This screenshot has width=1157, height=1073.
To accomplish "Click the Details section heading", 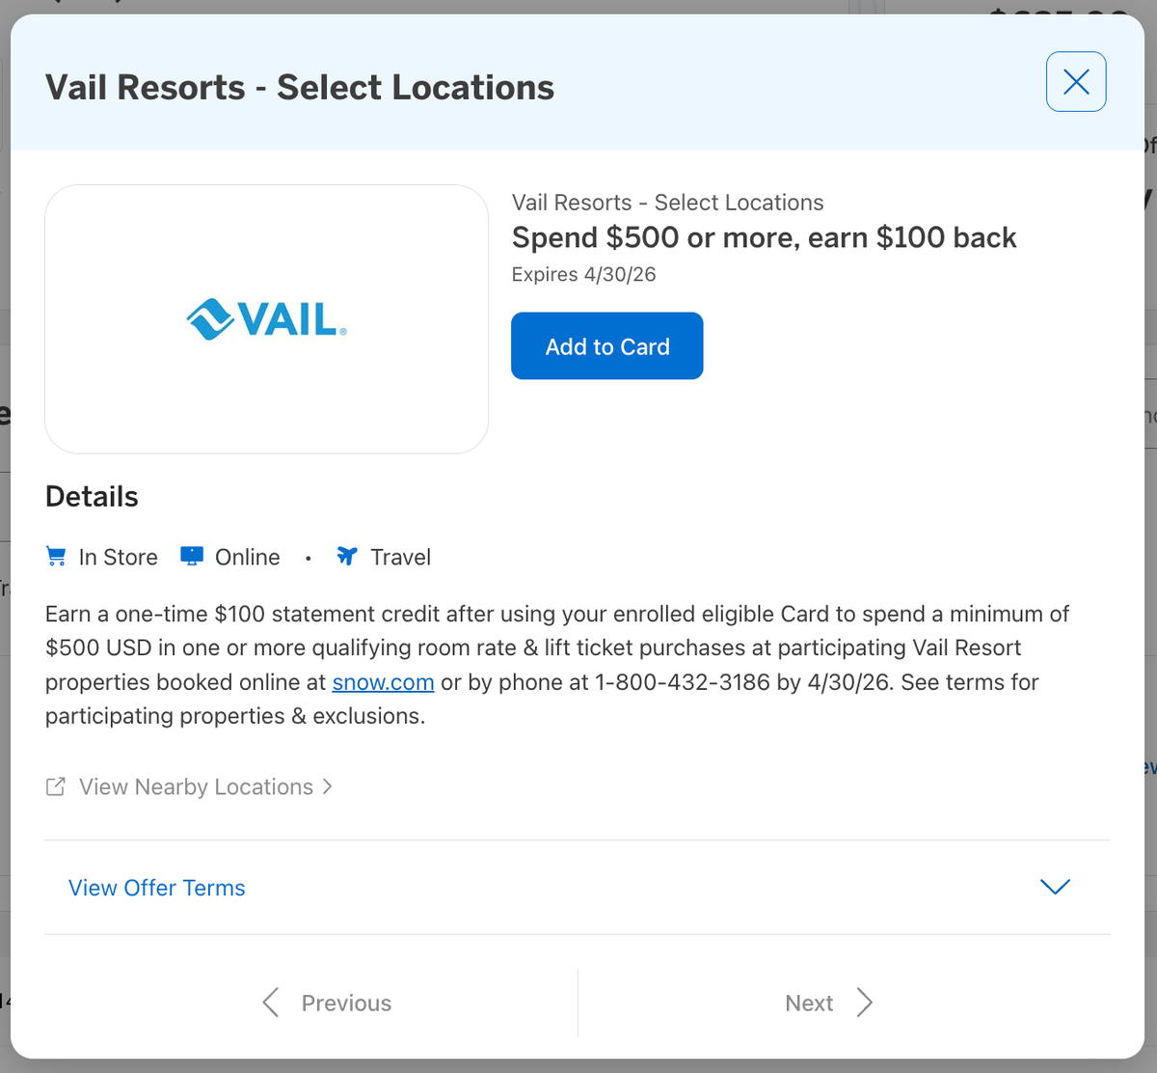I will pyautogui.click(x=91, y=496).
